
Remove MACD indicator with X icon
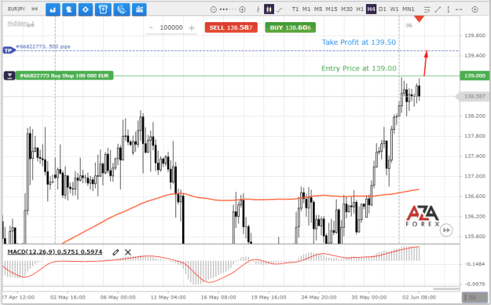pyautogui.click(x=128, y=252)
